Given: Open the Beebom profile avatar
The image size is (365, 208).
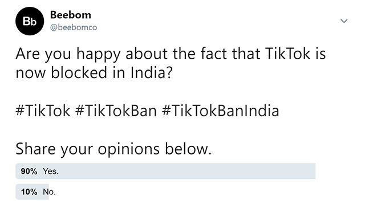Looking at the screenshot, I should [x=30, y=21].
